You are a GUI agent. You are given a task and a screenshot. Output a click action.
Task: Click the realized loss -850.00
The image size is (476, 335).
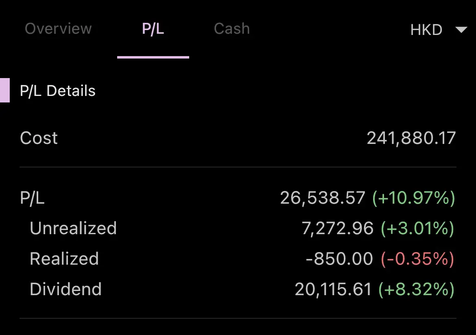click(x=339, y=259)
